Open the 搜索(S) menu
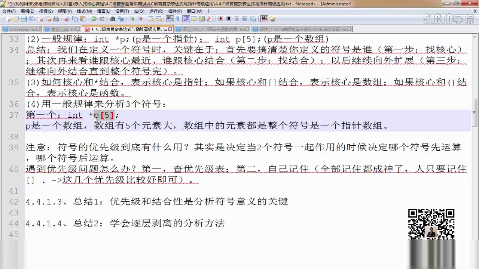 [x=46, y=11]
